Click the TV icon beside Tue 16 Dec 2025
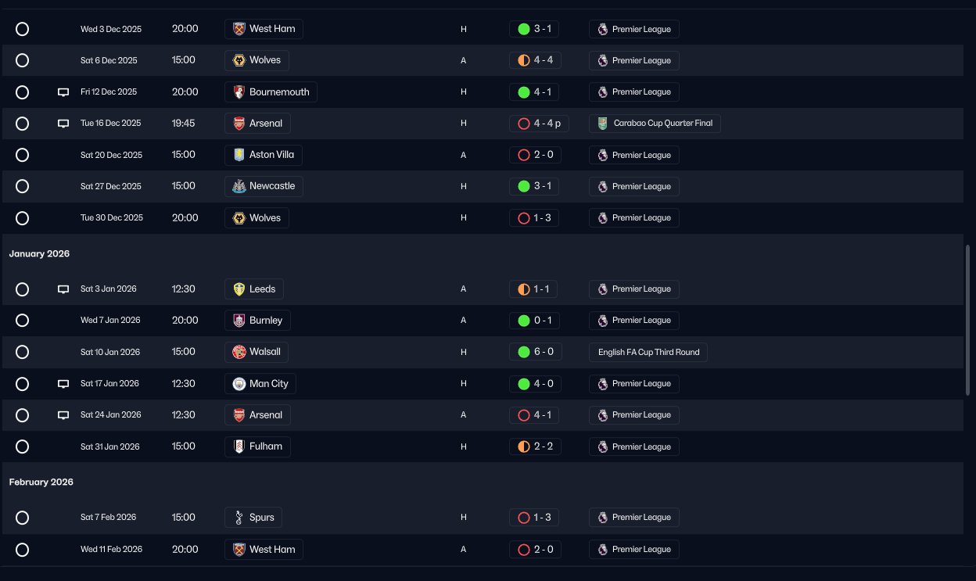 [63, 124]
